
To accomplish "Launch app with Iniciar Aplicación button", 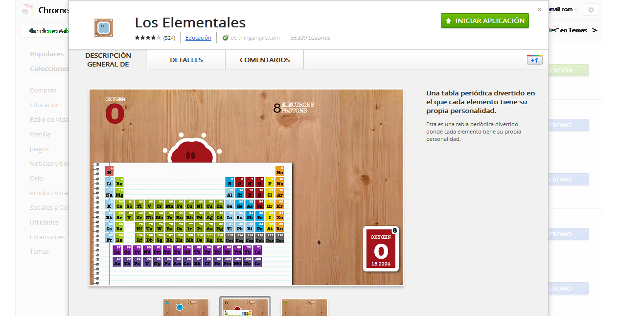I will [484, 21].
